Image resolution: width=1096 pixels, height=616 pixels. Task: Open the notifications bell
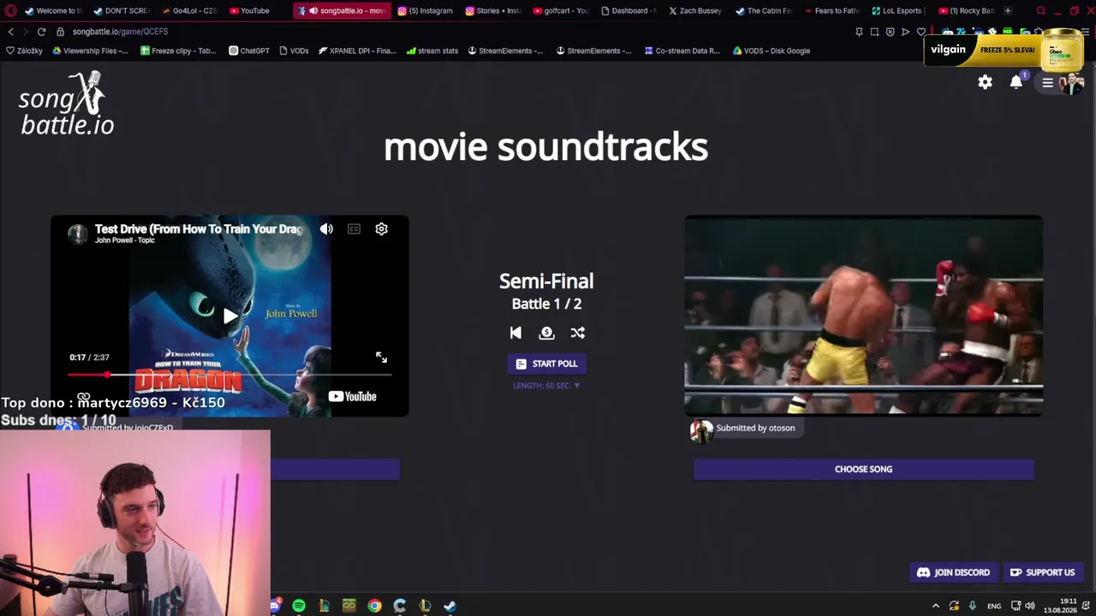(x=1016, y=82)
